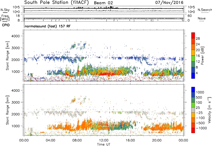Click the '18' frequency axis value
This screenshot has width=212, height=146.
point(18,16)
